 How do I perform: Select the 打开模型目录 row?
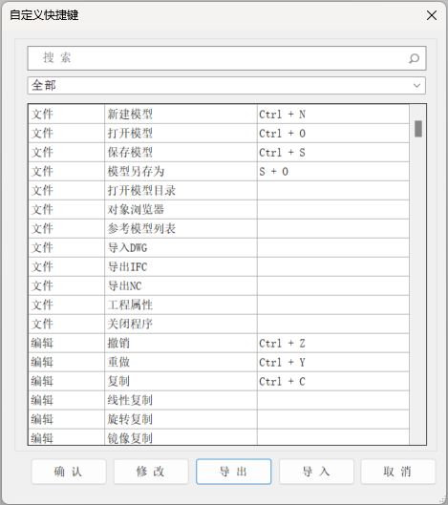point(219,190)
